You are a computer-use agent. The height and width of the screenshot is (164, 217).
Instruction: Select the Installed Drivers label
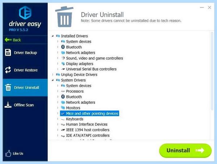pos(75,36)
